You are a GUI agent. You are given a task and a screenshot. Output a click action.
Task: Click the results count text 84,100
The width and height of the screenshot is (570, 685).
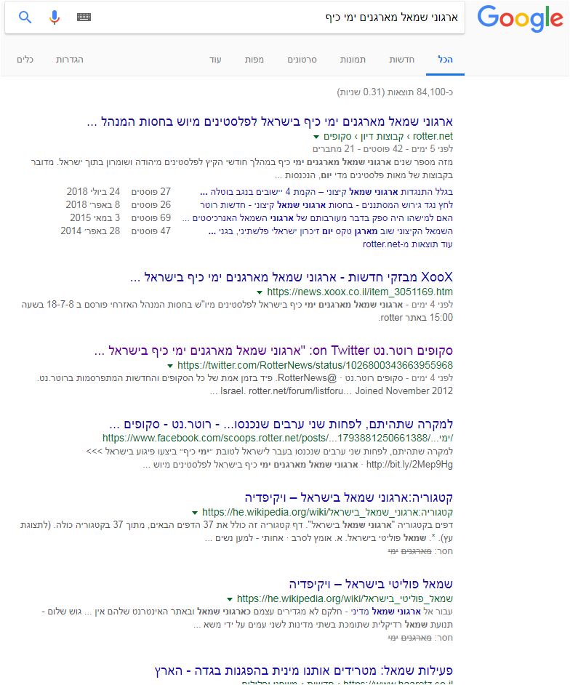(x=395, y=92)
